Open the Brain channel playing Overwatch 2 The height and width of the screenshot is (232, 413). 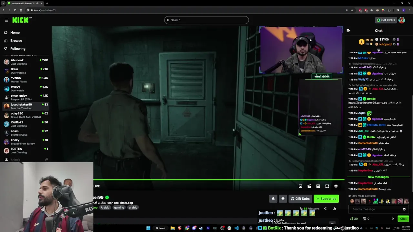(26, 71)
